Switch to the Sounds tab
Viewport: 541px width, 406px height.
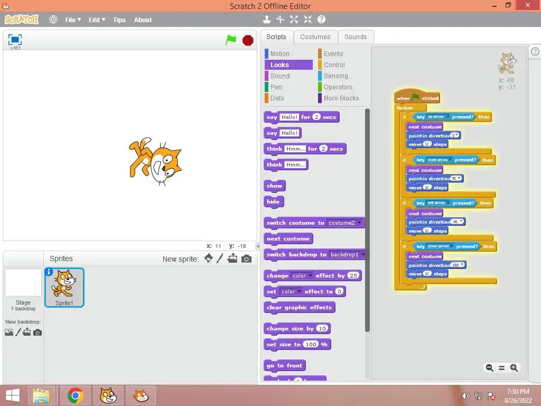point(356,37)
